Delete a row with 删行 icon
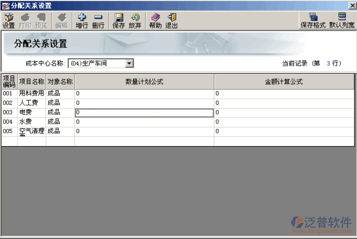357x239 pixels. [98, 21]
